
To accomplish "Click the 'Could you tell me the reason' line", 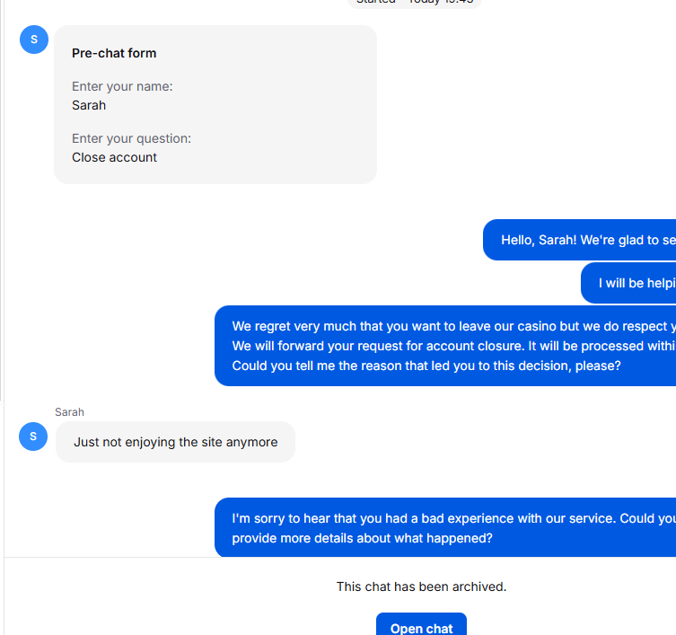I will coord(426,366).
